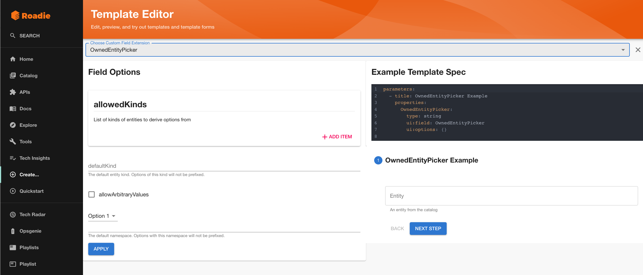Click the search magnifier icon

pos(13,35)
